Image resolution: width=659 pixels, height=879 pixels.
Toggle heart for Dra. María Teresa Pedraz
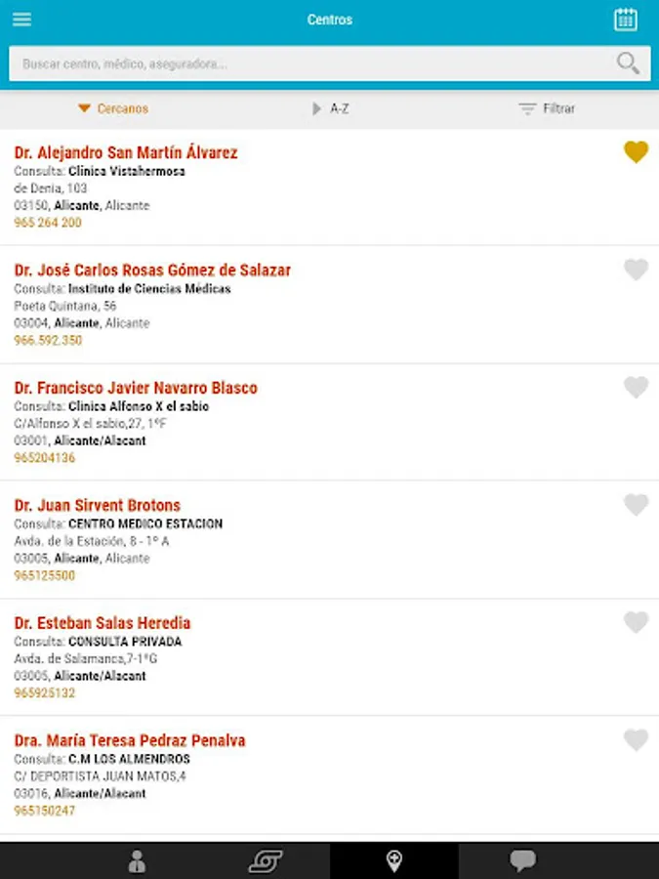636,740
